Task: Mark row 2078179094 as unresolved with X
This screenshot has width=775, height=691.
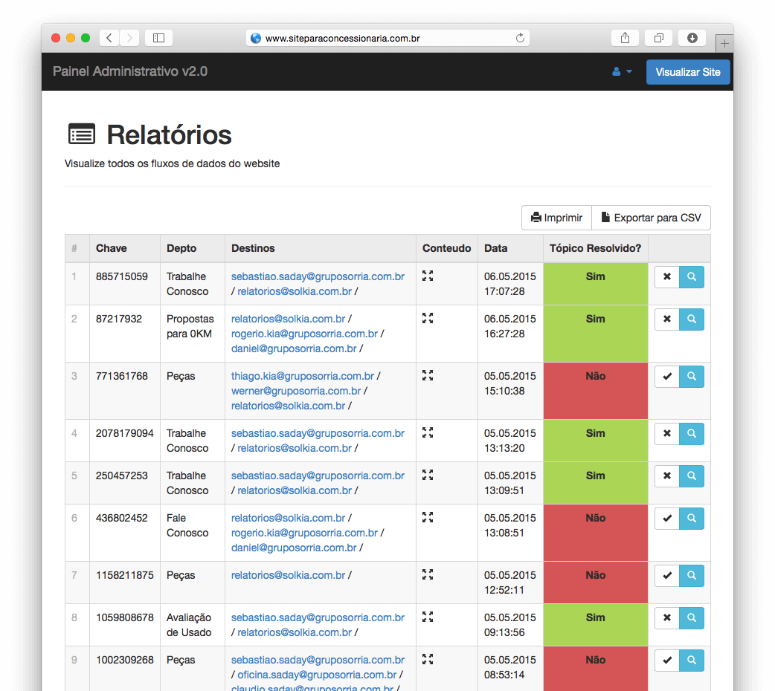Action: coord(666,434)
